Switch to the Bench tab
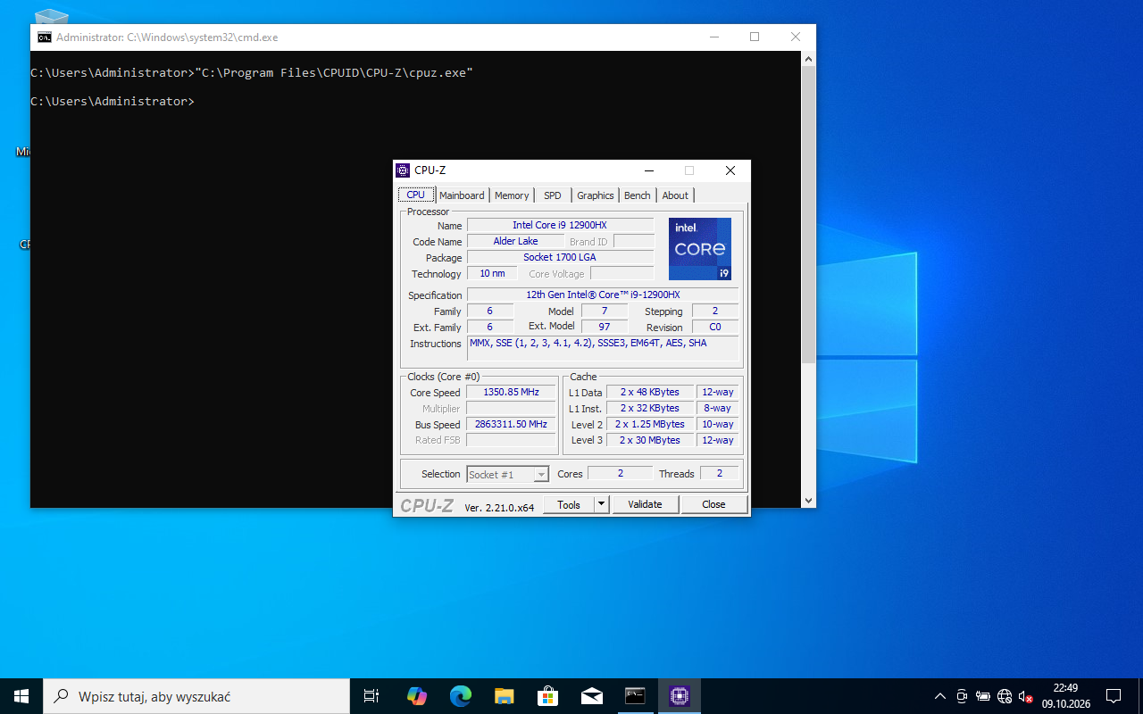 [x=638, y=195]
